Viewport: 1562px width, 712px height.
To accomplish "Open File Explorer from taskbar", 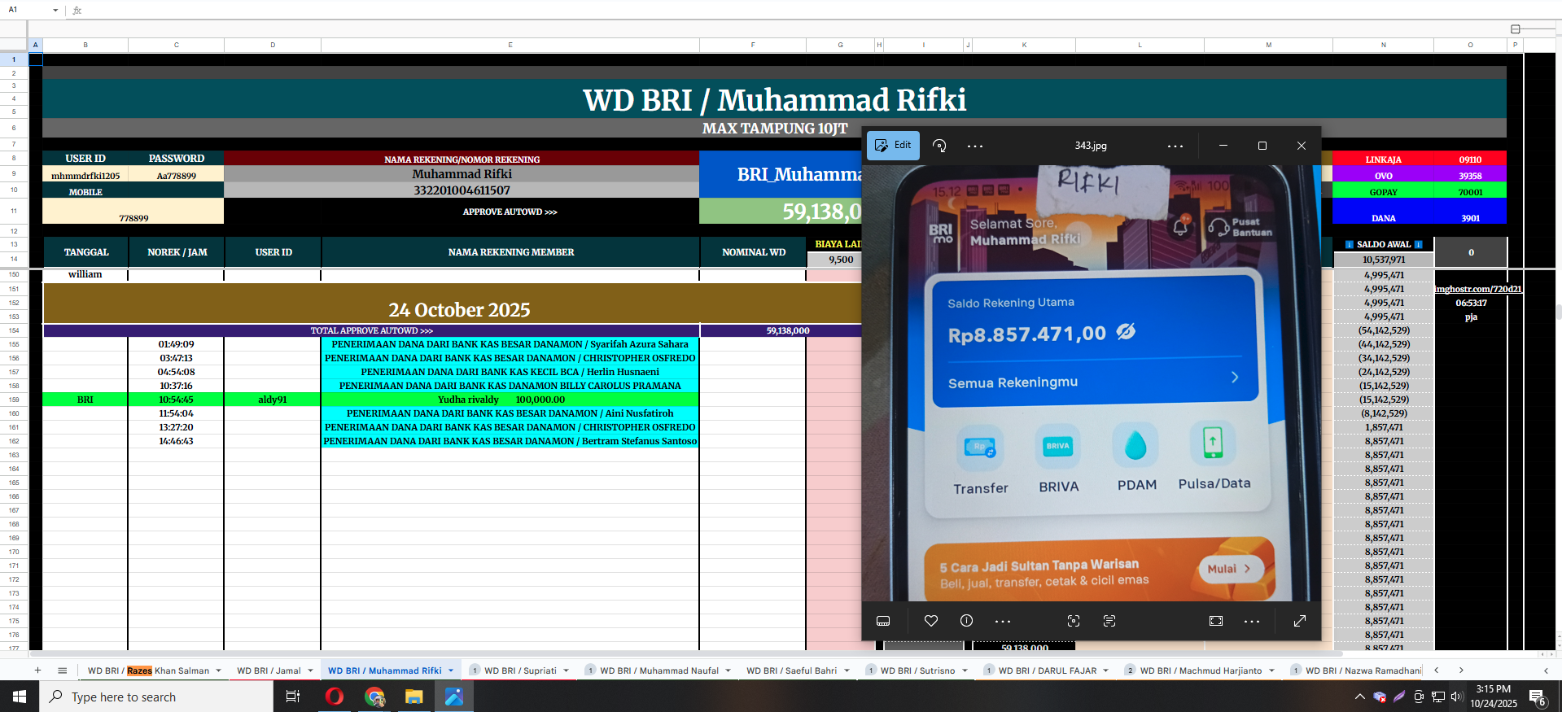I will pyautogui.click(x=414, y=697).
